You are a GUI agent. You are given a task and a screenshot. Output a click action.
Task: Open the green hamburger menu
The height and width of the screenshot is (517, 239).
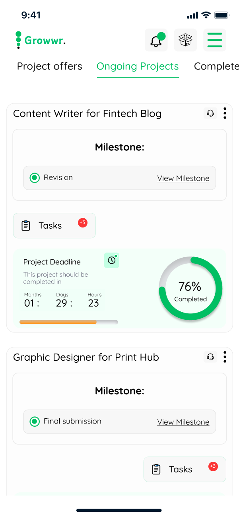click(215, 40)
